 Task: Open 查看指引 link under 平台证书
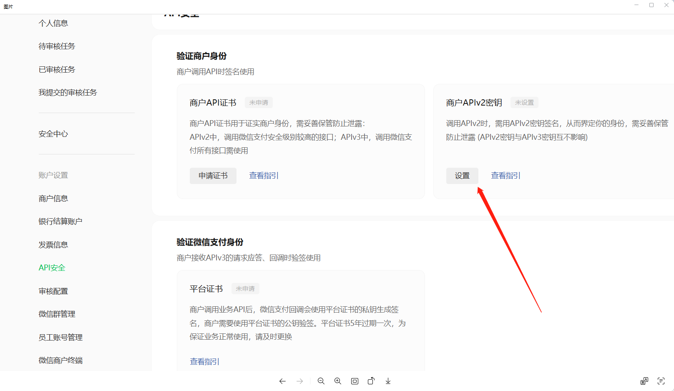coord(204,361)
